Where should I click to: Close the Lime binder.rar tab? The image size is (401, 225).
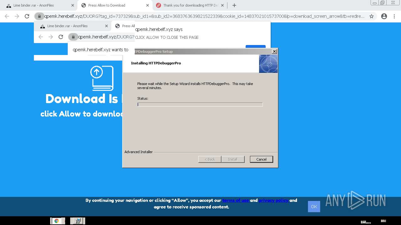72,5
